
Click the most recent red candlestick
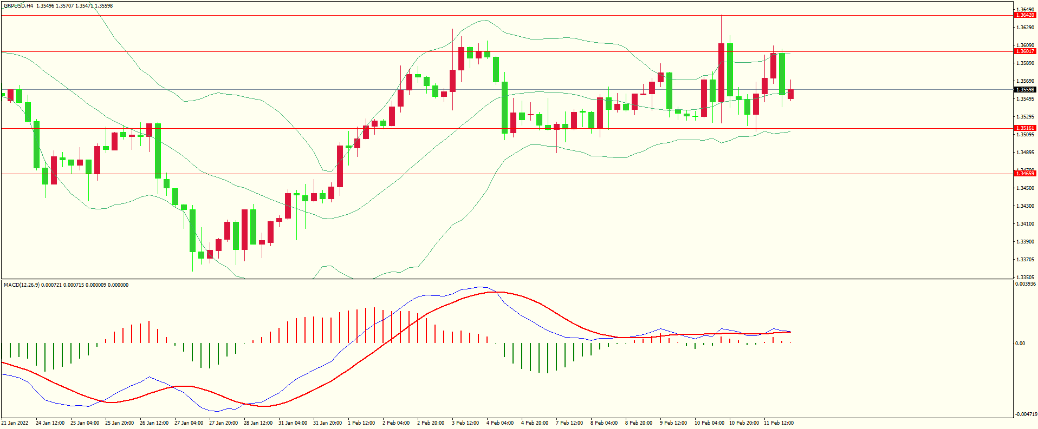click(x=790, y=94)
